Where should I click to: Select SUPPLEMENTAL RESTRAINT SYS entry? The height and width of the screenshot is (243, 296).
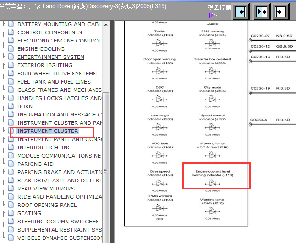pos(60,230)
